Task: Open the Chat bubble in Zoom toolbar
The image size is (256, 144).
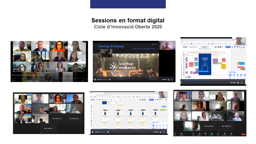Action: point(205,134)
